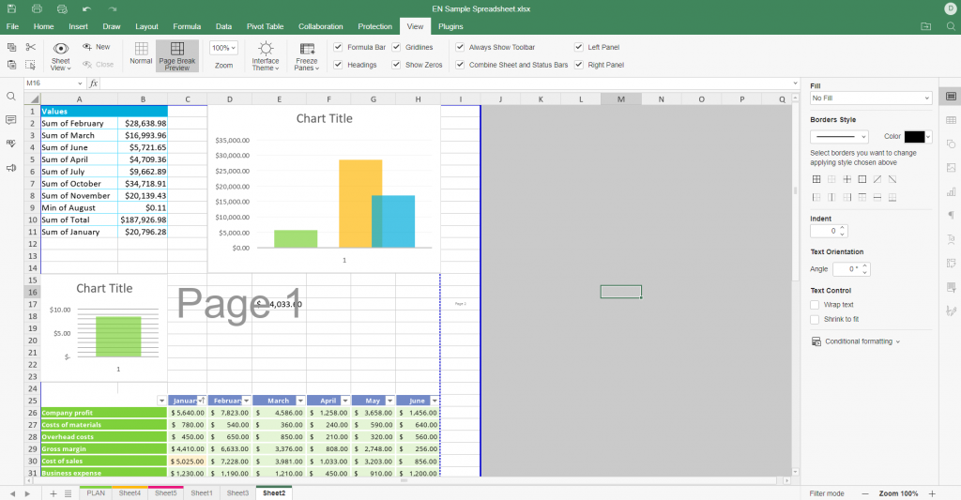Viewport: 961px width, 500px height.
Task: Click the New sheet view button
Action: (x=96, y=46)
